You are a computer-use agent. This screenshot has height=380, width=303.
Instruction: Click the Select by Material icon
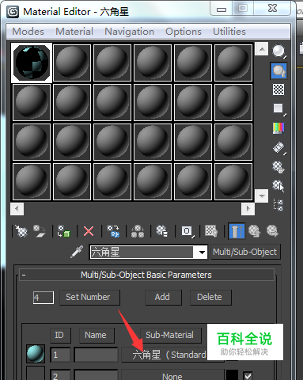(278, 186)
